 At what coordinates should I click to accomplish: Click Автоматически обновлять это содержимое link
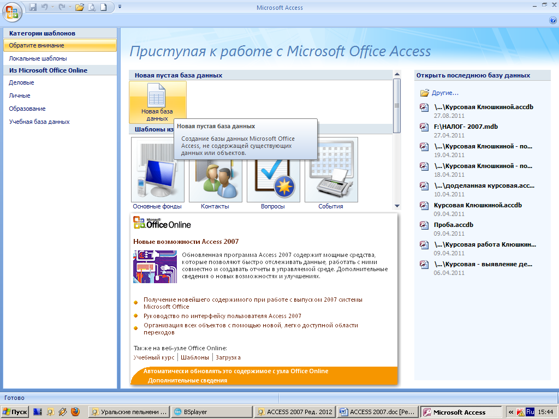(236, 371)
